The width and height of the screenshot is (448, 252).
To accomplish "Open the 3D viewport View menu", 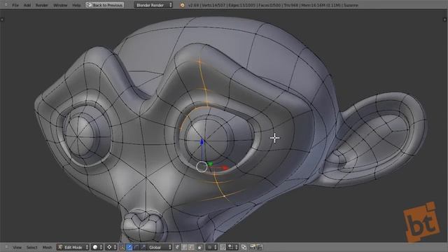I will pos(17,247).
